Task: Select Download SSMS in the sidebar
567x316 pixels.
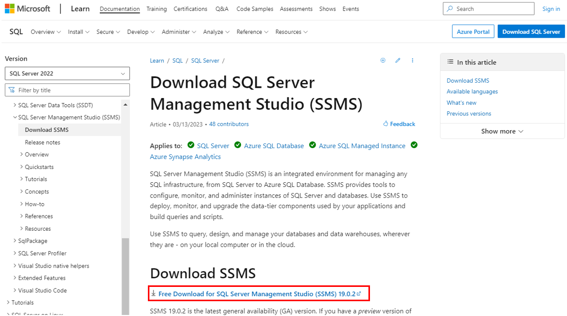Action: coord(70,130)
